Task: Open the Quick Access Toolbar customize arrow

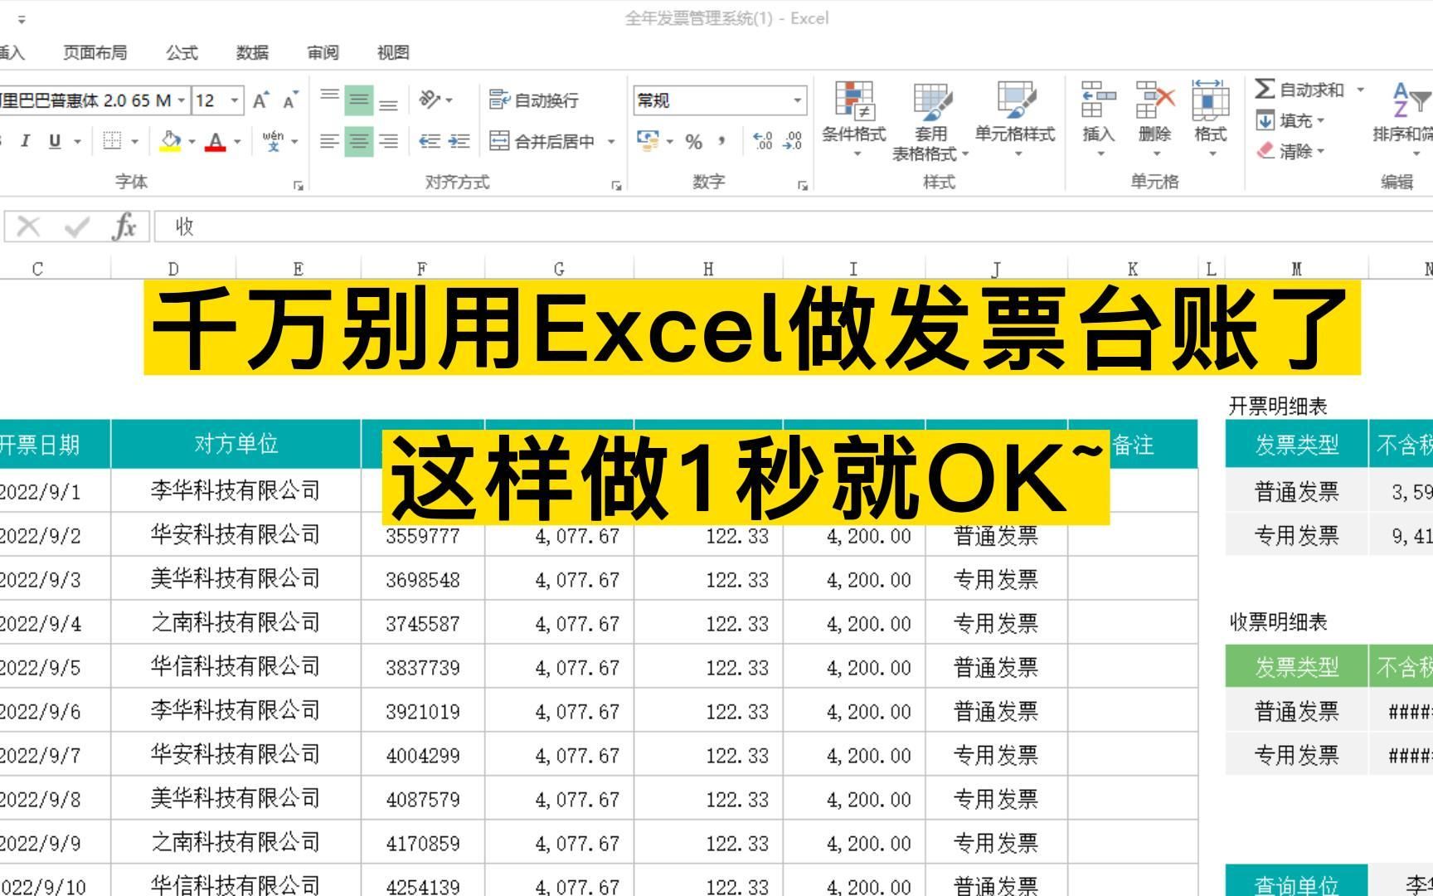Action: pyautogui.click(x=22, y=19)
